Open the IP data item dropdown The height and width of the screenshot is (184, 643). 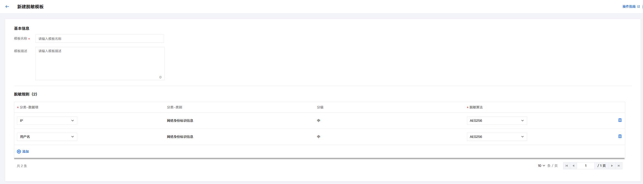coord(47,121)
